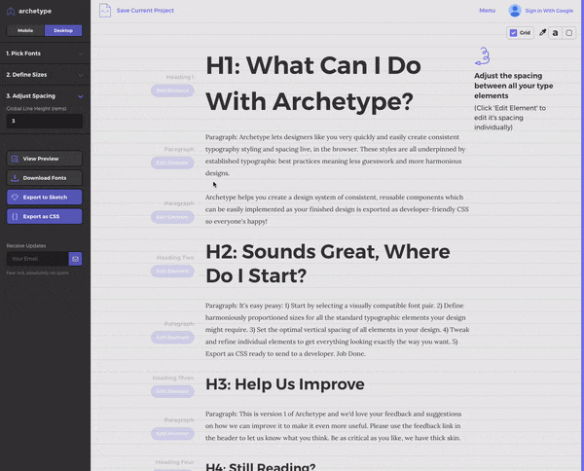Image resolution: width=584 pixels, height=471 pixels.
Task: Click Sign in With Google
Action: coord(549,11)
